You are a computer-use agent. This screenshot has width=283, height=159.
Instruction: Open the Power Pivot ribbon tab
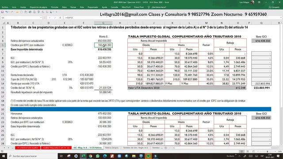coord(139,7)
